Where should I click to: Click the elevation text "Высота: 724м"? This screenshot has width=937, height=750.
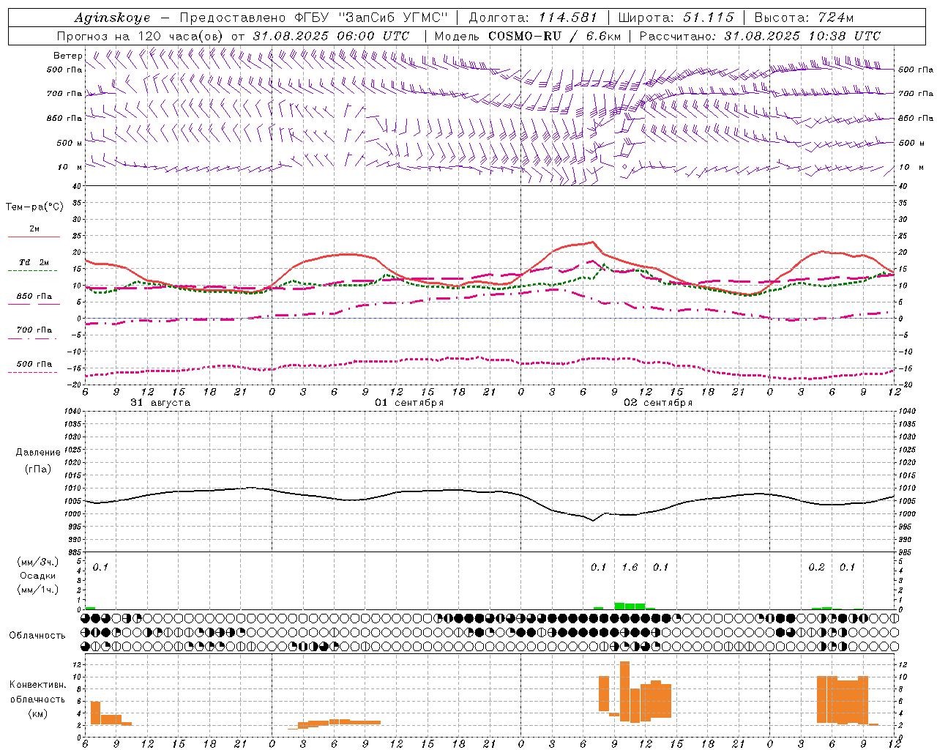click(x=803, y=18)
